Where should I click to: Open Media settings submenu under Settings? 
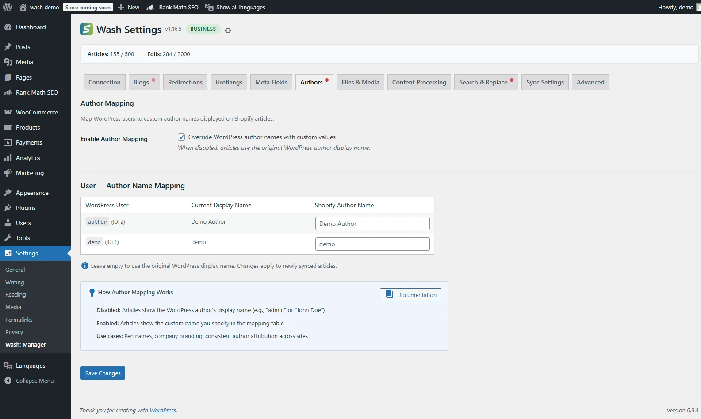point(13,307)
